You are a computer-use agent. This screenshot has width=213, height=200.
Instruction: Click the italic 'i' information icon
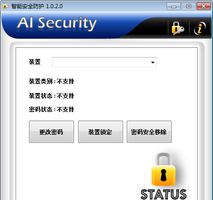point(200,28)
